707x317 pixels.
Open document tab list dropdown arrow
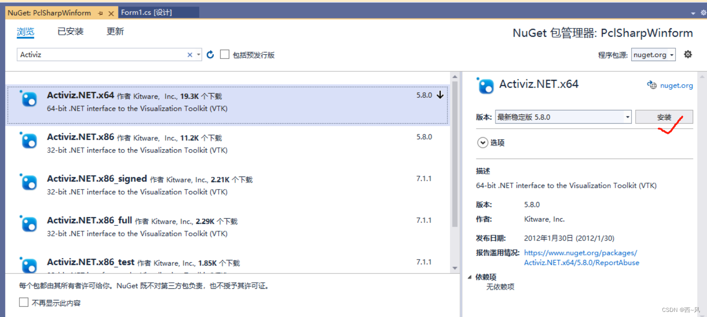coord(693,13)
